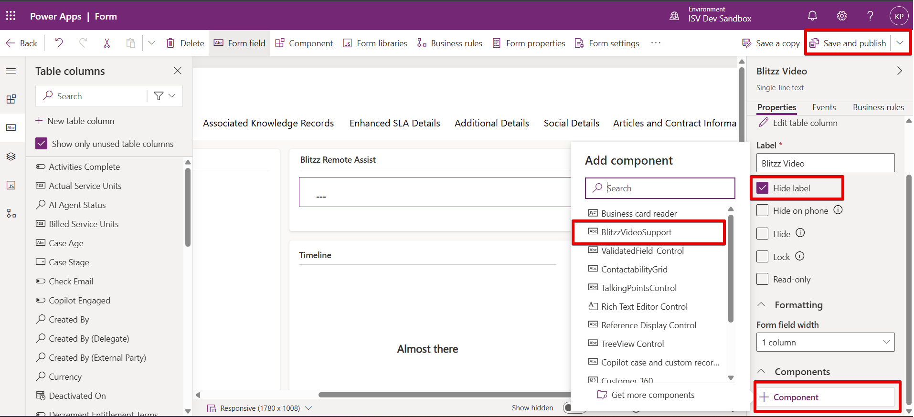Open info icon next to Hide on phone
914x417 pixels.
(838, 210)
